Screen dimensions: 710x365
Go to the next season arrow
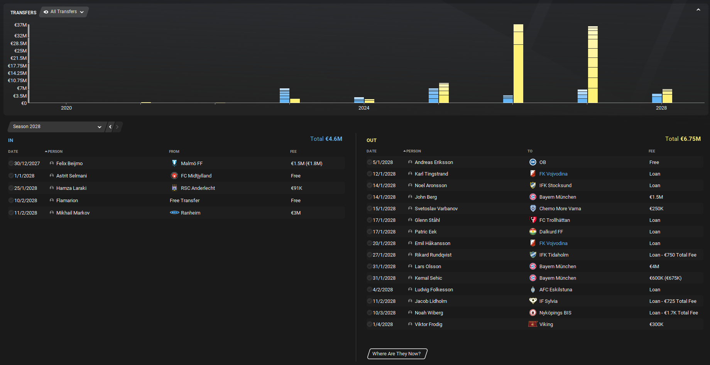[x=117, y=127]
